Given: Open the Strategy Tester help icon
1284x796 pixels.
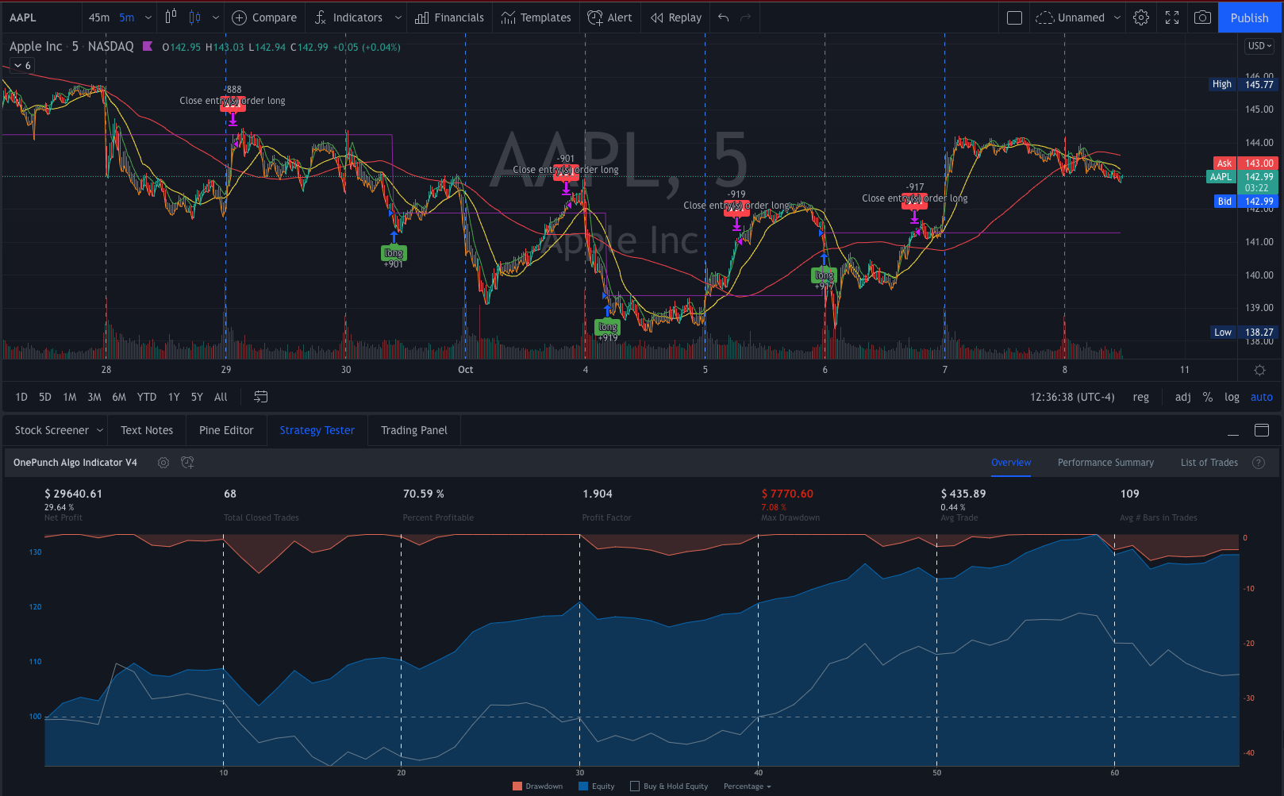Looking at the screenshot, I should [1259, 463].
